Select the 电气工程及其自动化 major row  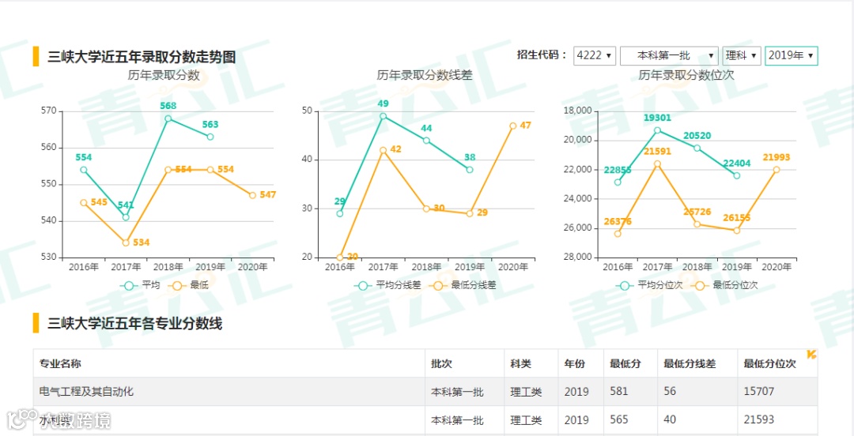[x=425, y=391]
